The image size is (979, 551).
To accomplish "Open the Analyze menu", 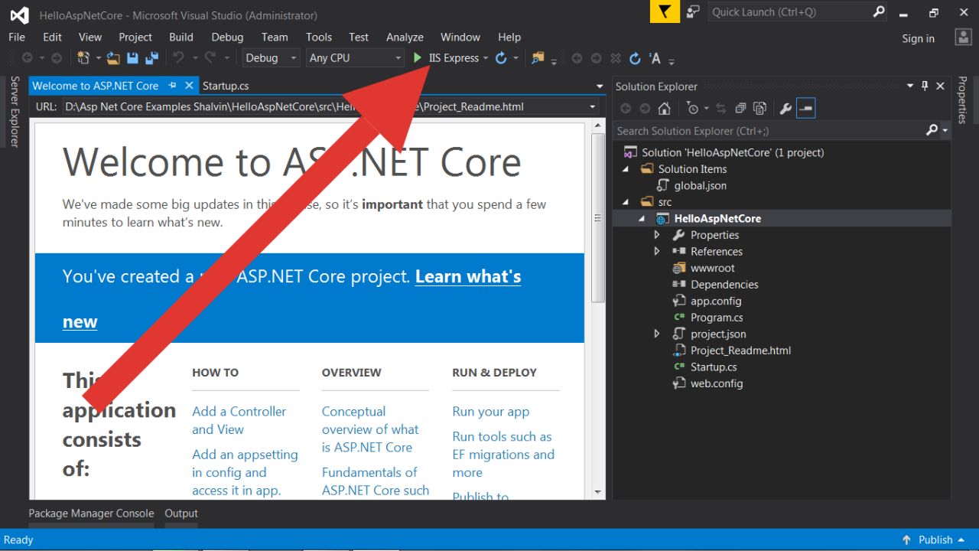I will (405, 37).
